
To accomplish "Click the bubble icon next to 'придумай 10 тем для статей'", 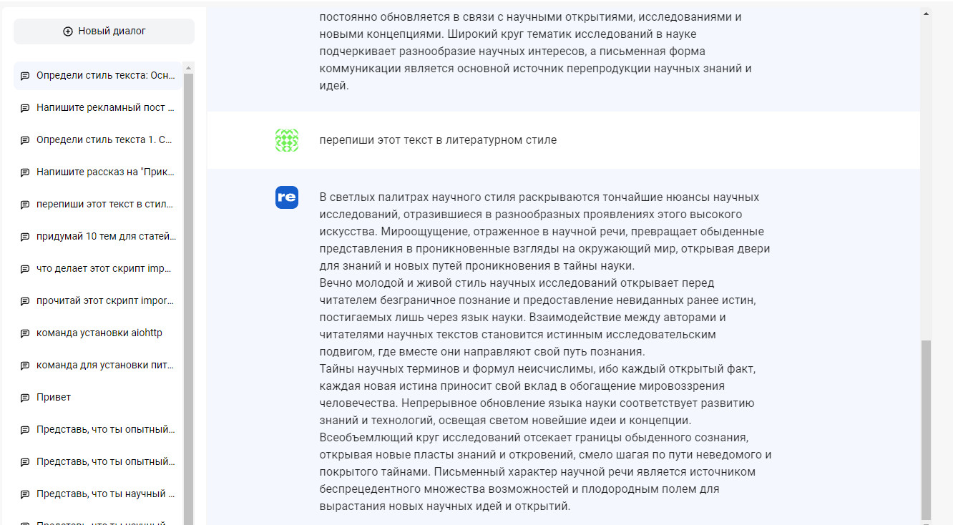I will pyautogui.click(x=25, y=236).
